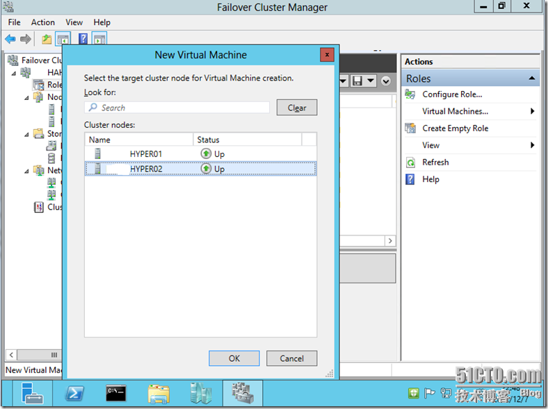This screenshot has width=548, height=409.
Task: Click the Forward arrow toolbar icon
Action: pos(26,39)
